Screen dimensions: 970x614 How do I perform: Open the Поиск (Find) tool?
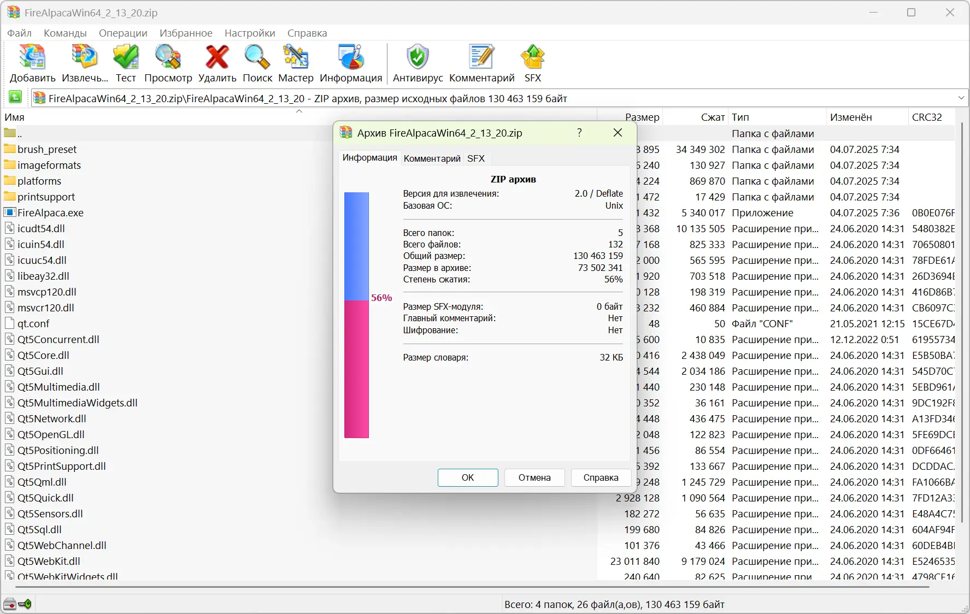click(257, 57)
